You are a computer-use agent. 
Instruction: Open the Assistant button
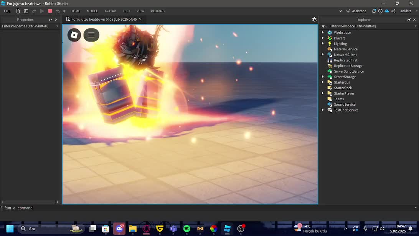356,11
